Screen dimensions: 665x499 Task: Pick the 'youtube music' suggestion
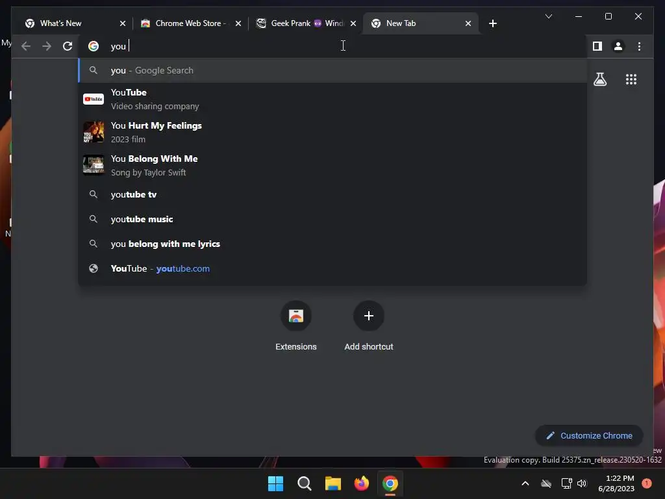tap(332, 219)
